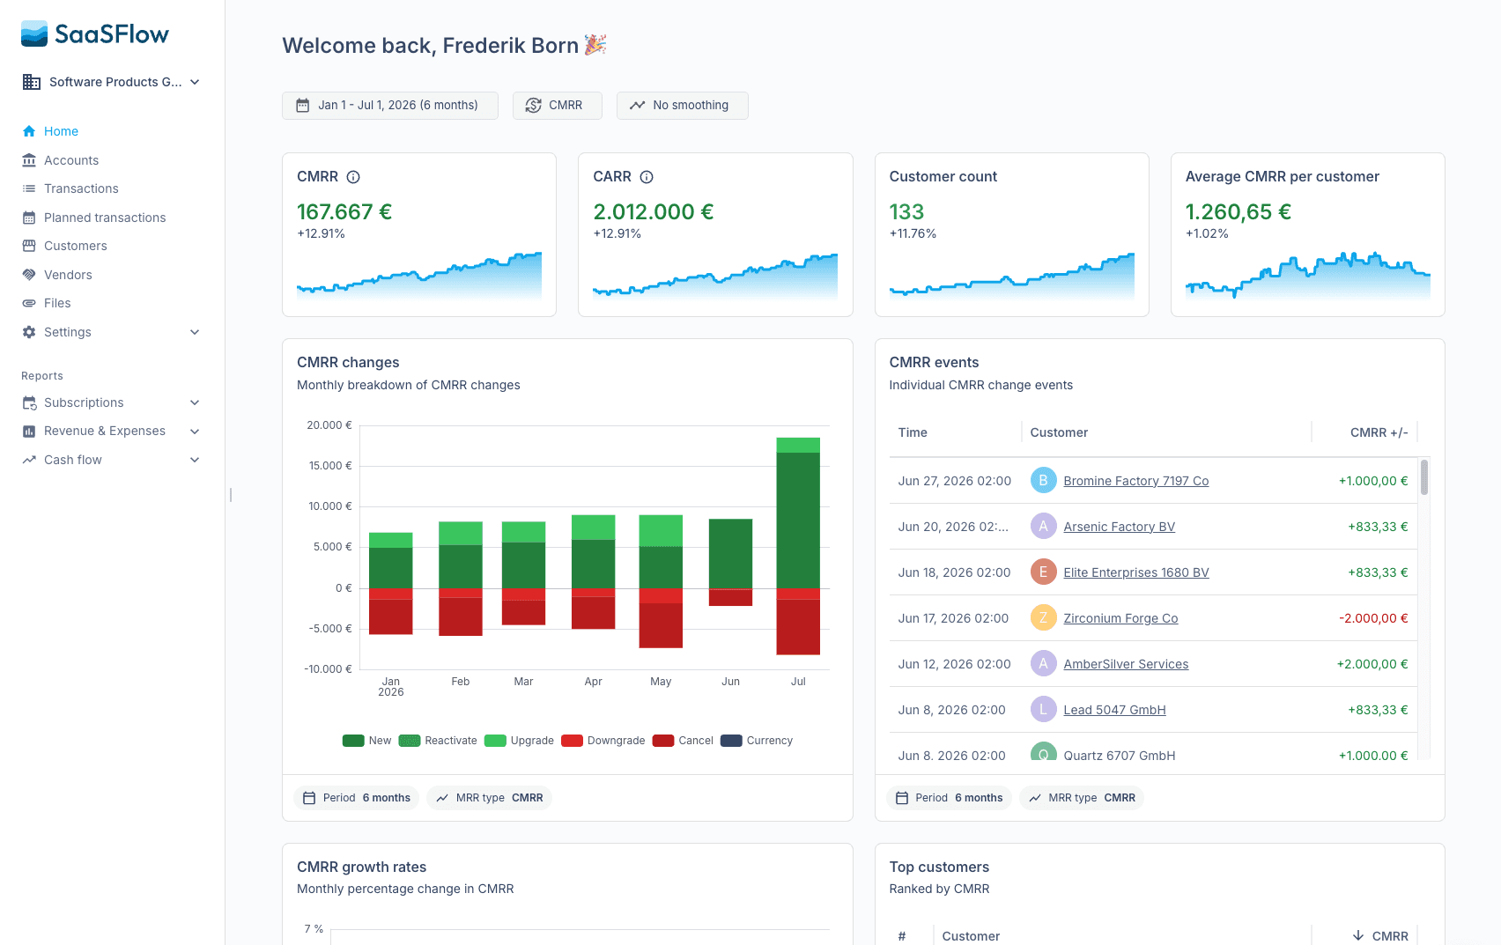Click the avatar for Zirconium Forge Co

pyautogui.click(x=1043, y=617)
